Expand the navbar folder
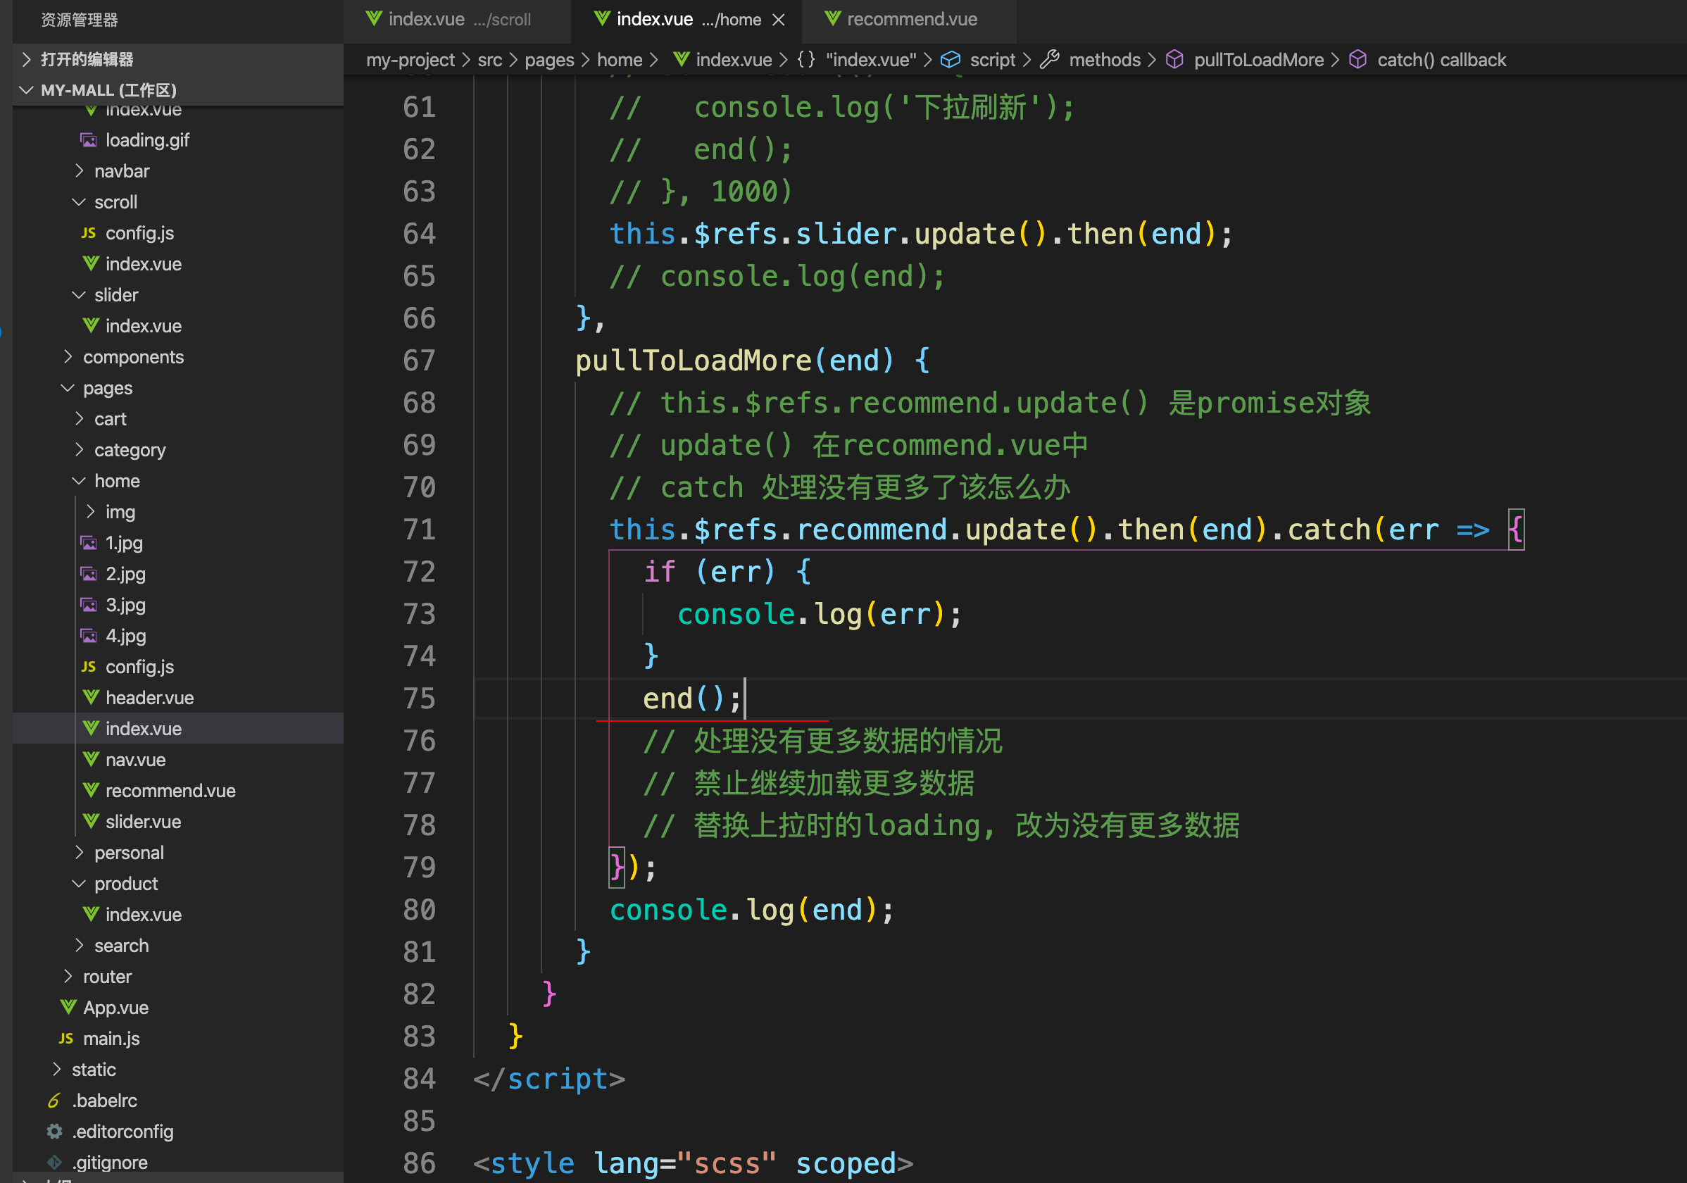 (x=80, y=170)
